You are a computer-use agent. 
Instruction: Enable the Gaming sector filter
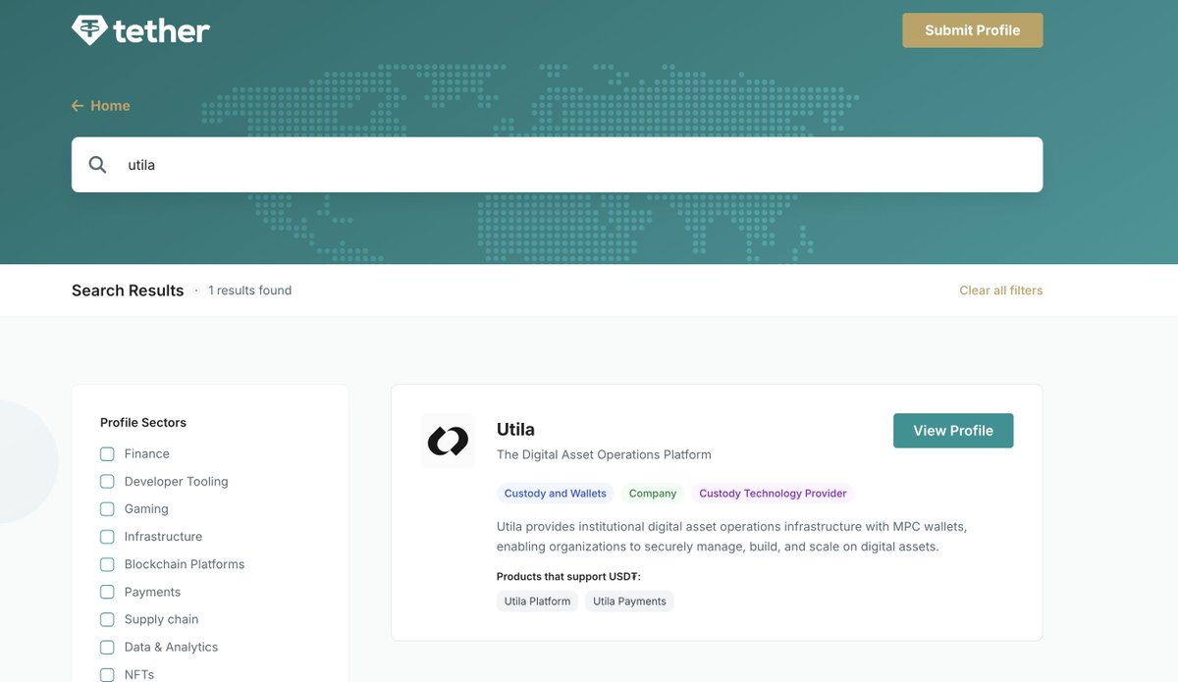tap(107, 509)
